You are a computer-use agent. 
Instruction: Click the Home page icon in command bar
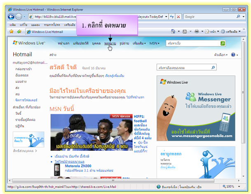pos(173,32)
